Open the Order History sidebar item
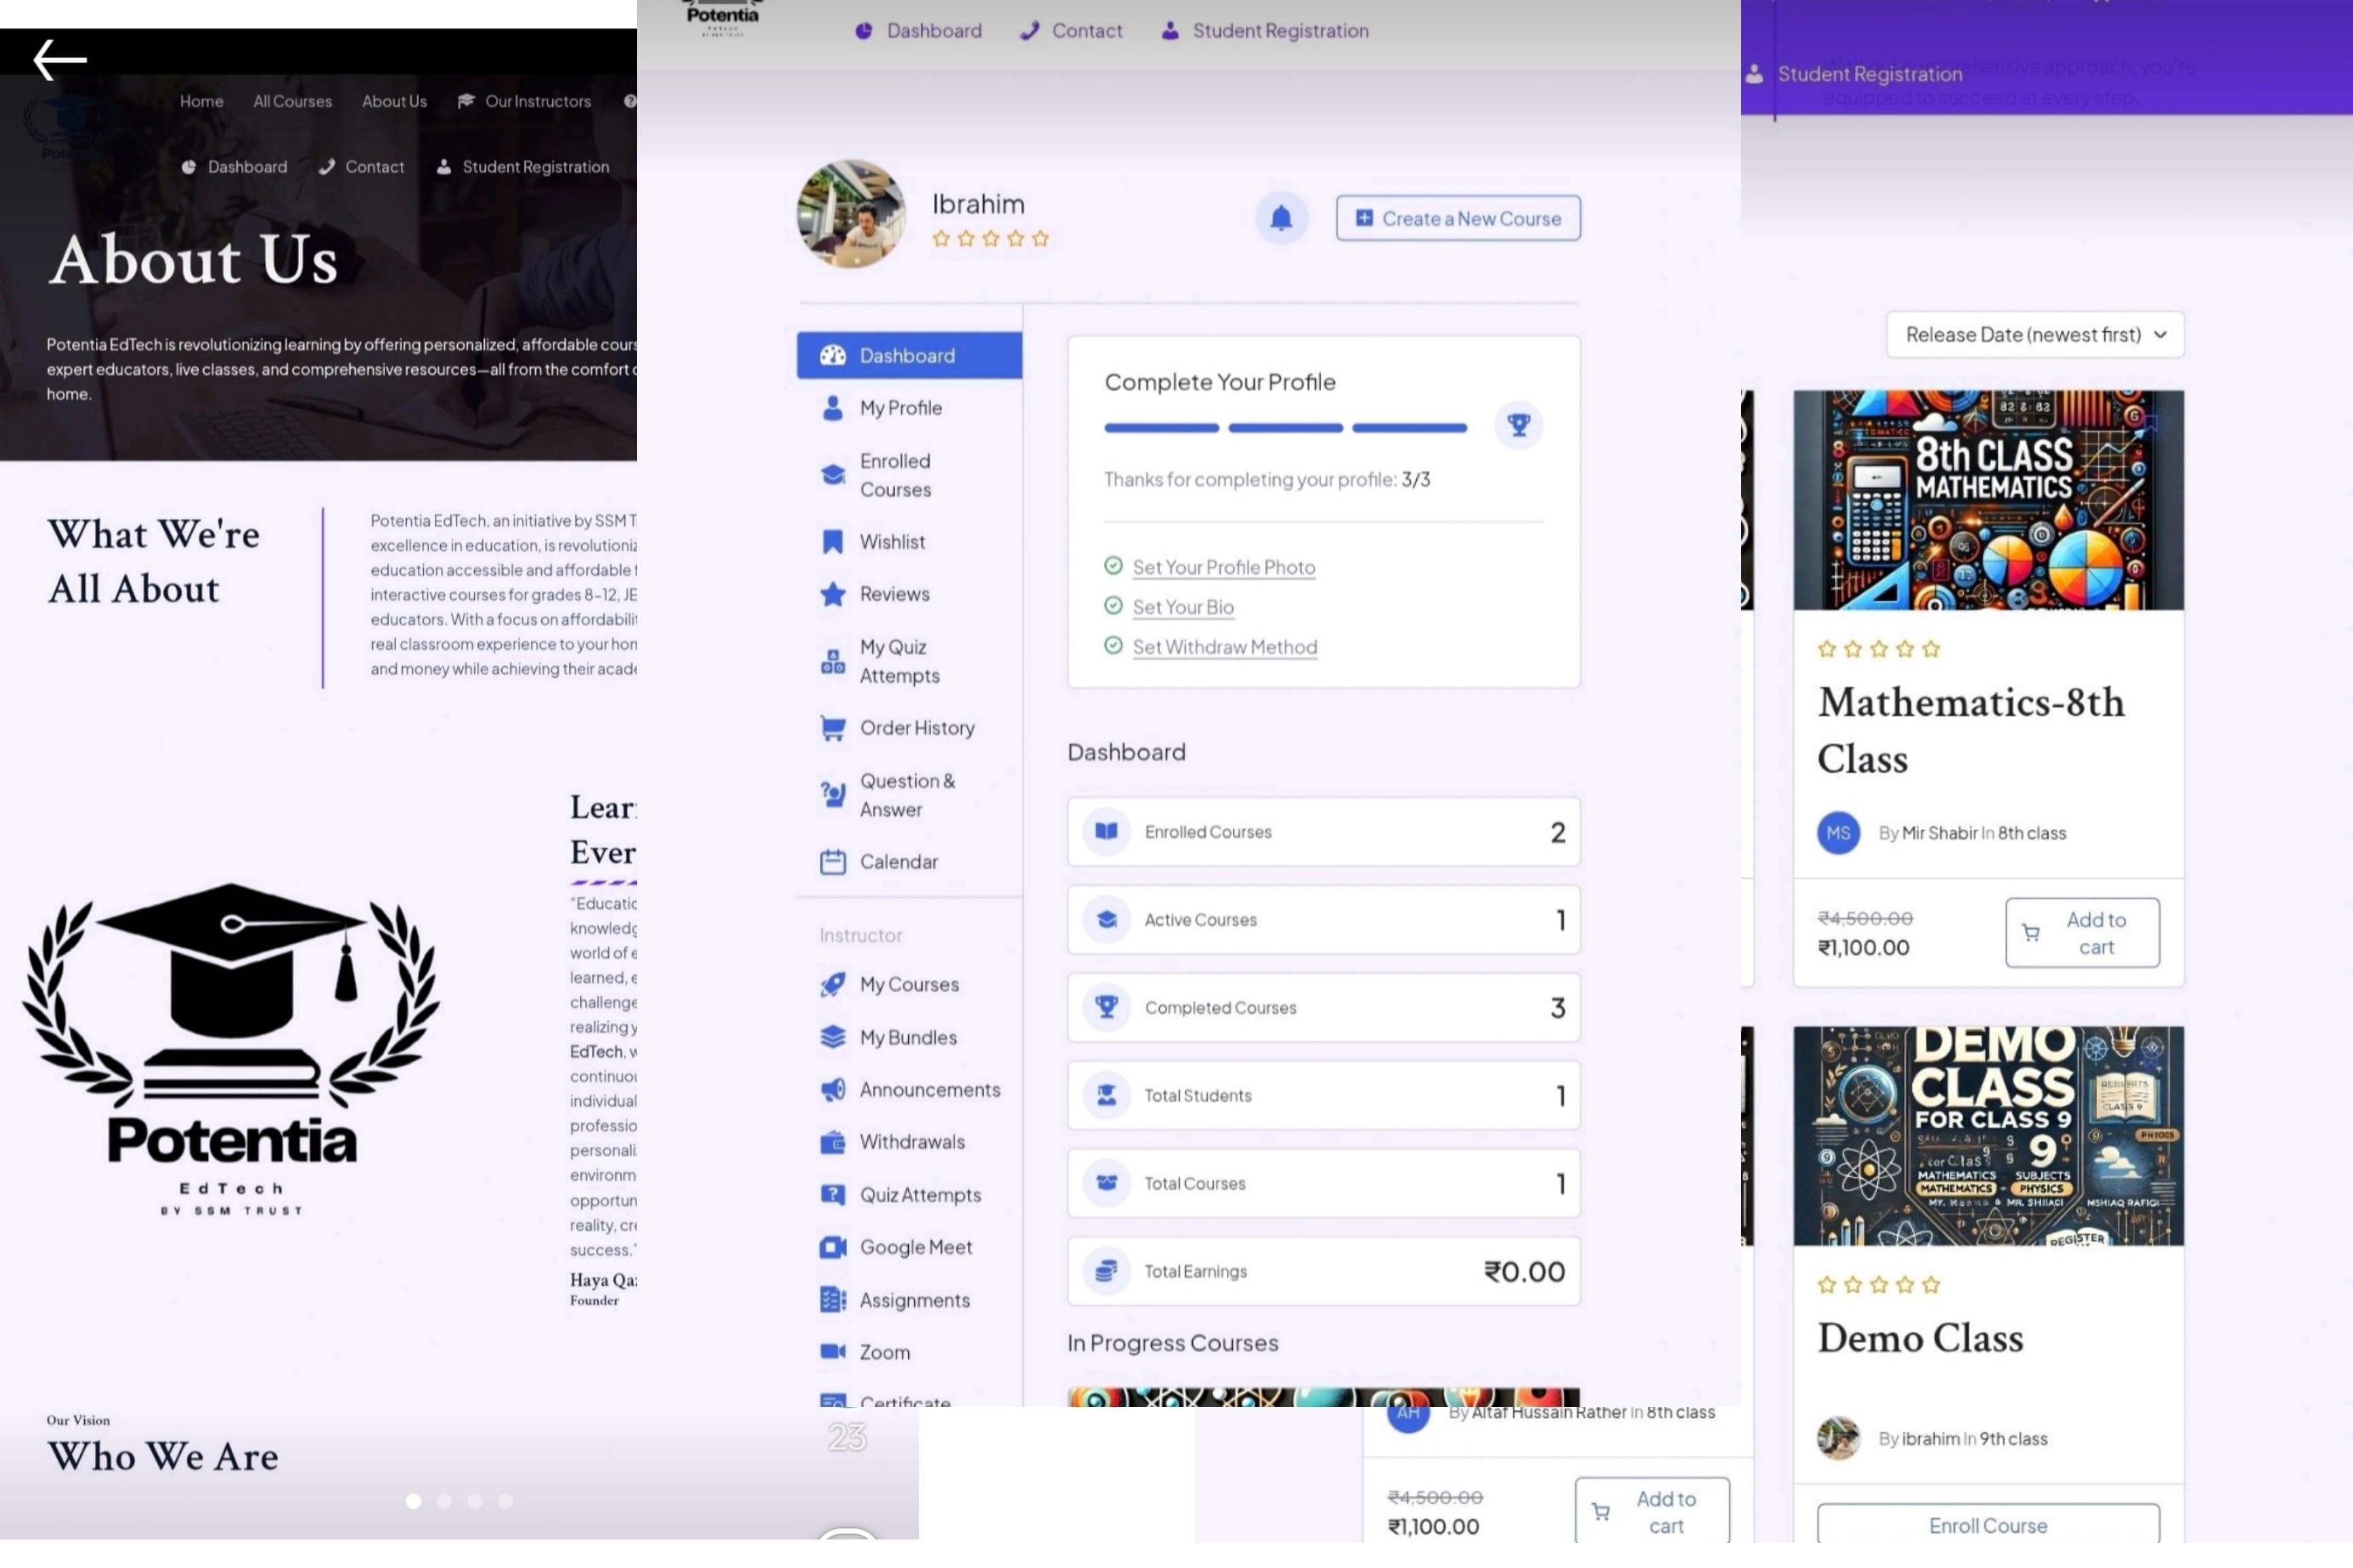The height and width of the screenshot is (1568, 2353). tap(916, 727)
